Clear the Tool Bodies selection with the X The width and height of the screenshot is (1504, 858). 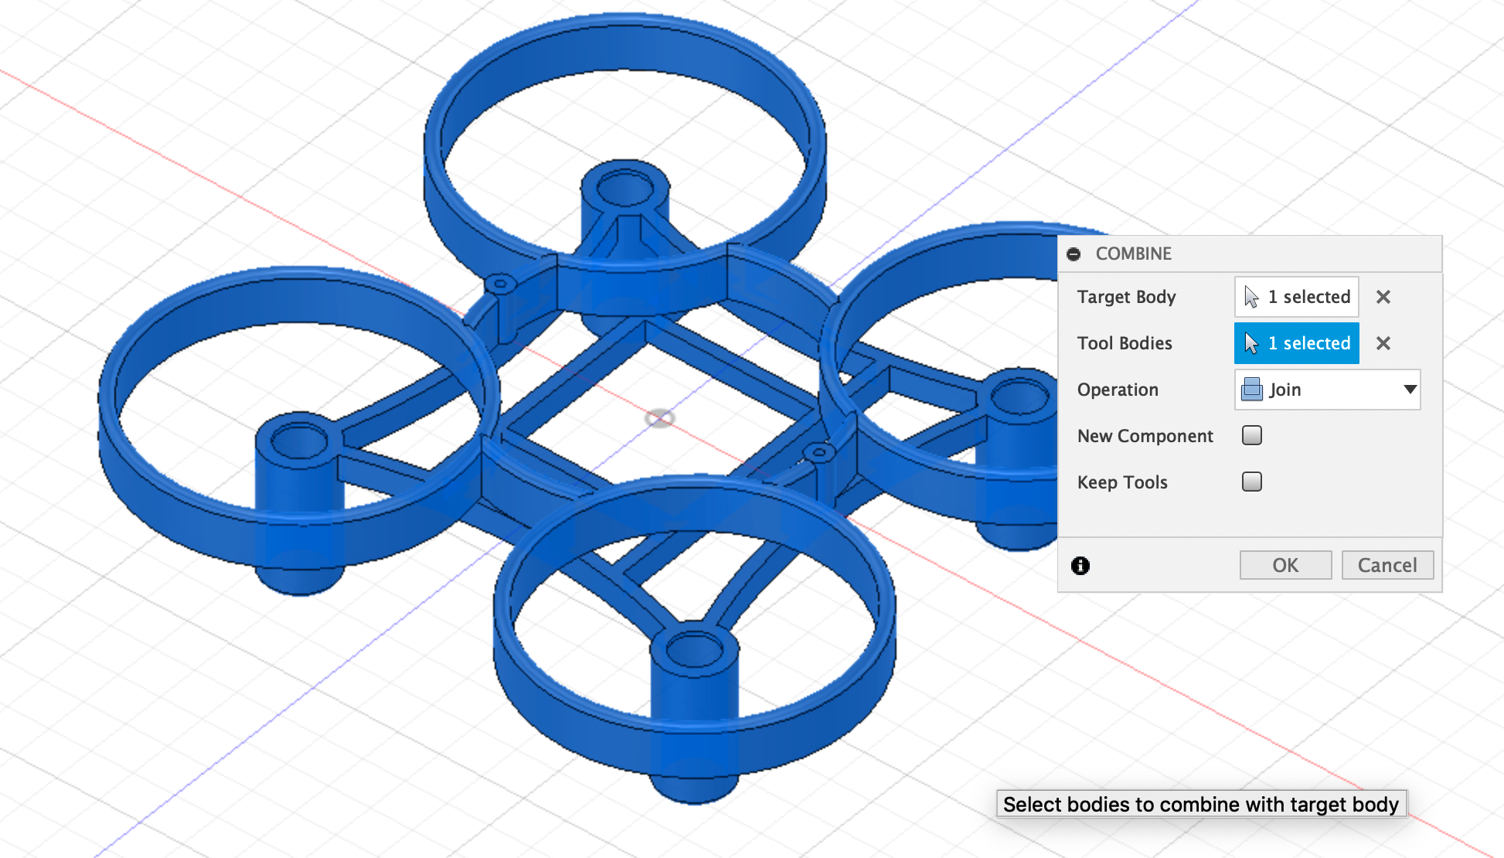coord(1383,343)
